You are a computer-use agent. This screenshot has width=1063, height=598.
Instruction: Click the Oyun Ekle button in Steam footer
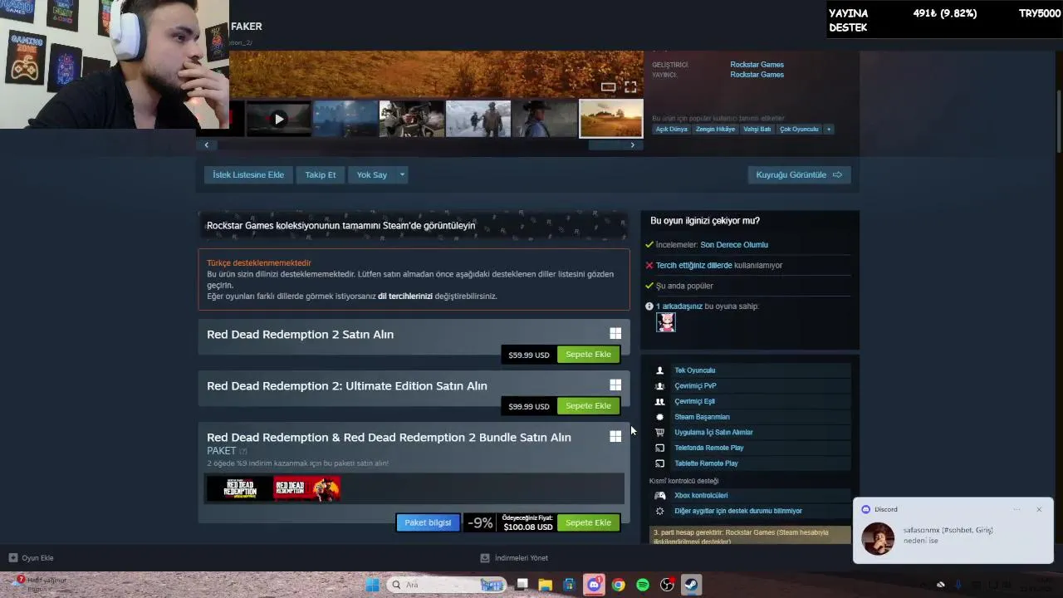click(32, 558)
